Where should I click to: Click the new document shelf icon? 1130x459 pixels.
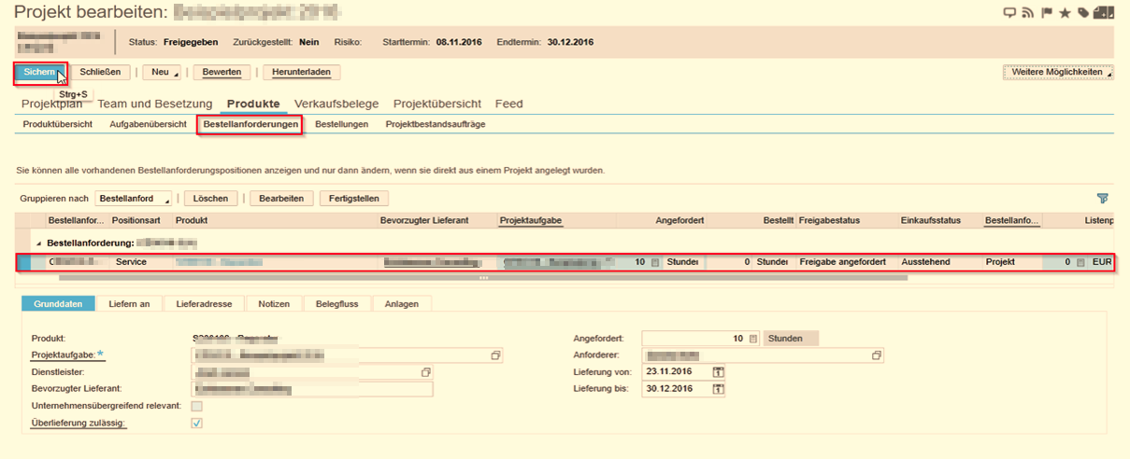(1104, 13)
